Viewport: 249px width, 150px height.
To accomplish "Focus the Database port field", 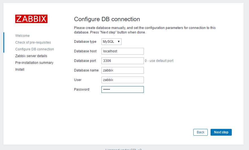I will click(x=123, y=61).
